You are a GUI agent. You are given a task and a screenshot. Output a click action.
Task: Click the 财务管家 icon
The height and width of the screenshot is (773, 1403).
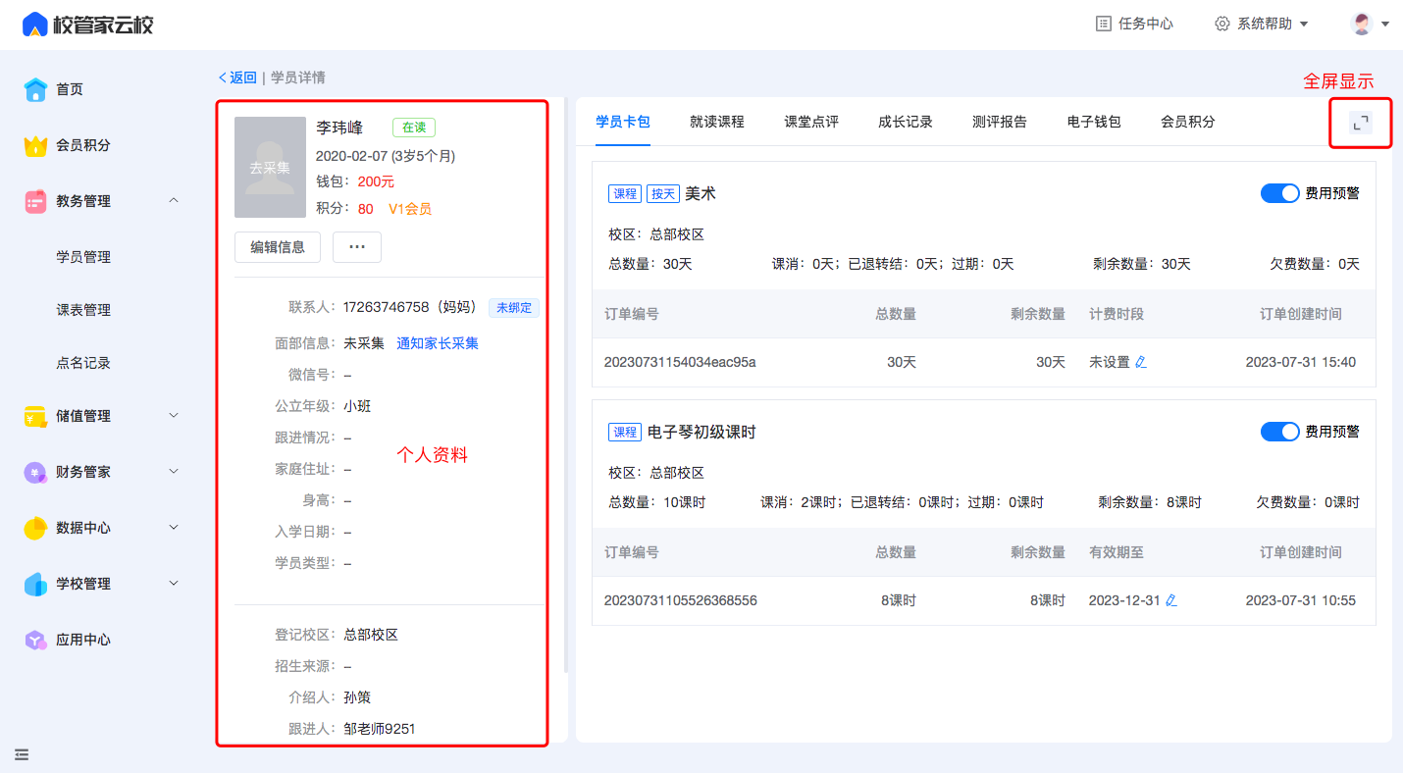[35, 472]
